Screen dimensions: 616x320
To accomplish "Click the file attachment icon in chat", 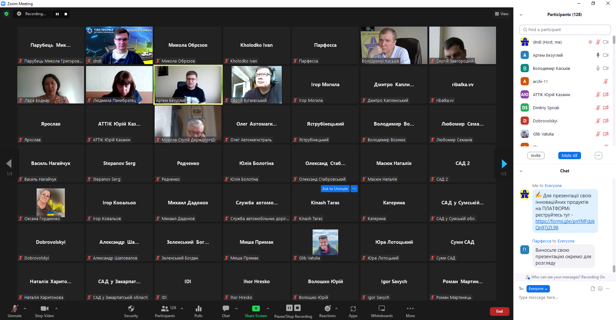I will (593, 289).
